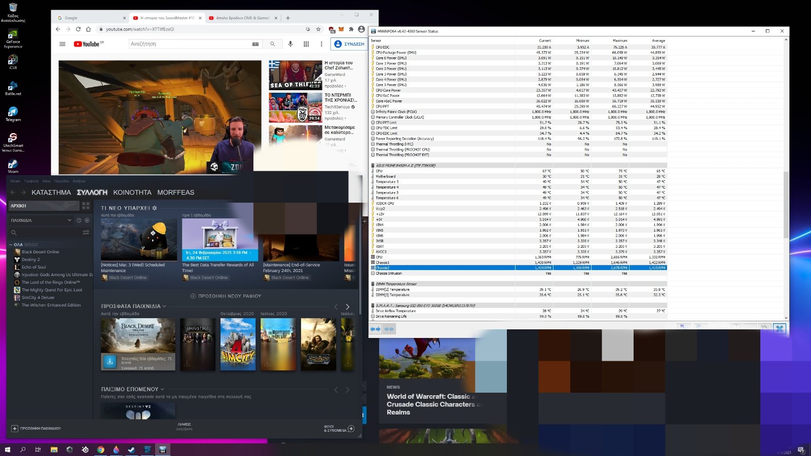Bookmark the page with the star icon
Viewport: 811px width, 456px height.
pyautogui.click(x=318, y=29)
